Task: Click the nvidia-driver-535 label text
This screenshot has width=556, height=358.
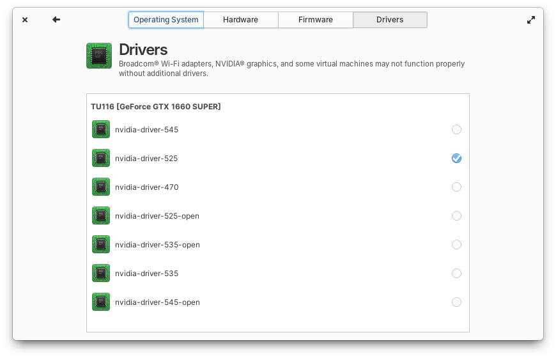Action: (147, 273)
